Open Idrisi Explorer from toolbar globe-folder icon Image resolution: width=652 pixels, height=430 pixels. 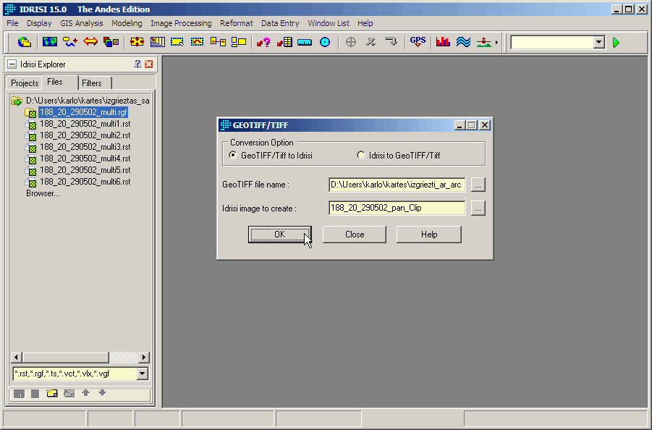[25, 42]
